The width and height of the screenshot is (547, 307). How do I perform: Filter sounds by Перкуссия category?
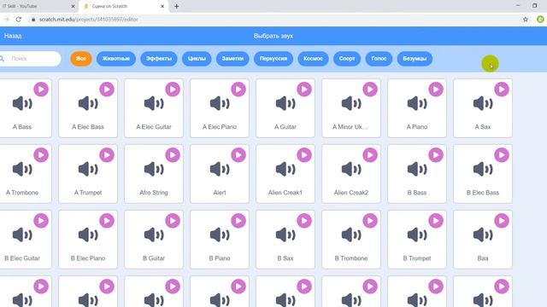pyautogui.click(x=273, y=59)
